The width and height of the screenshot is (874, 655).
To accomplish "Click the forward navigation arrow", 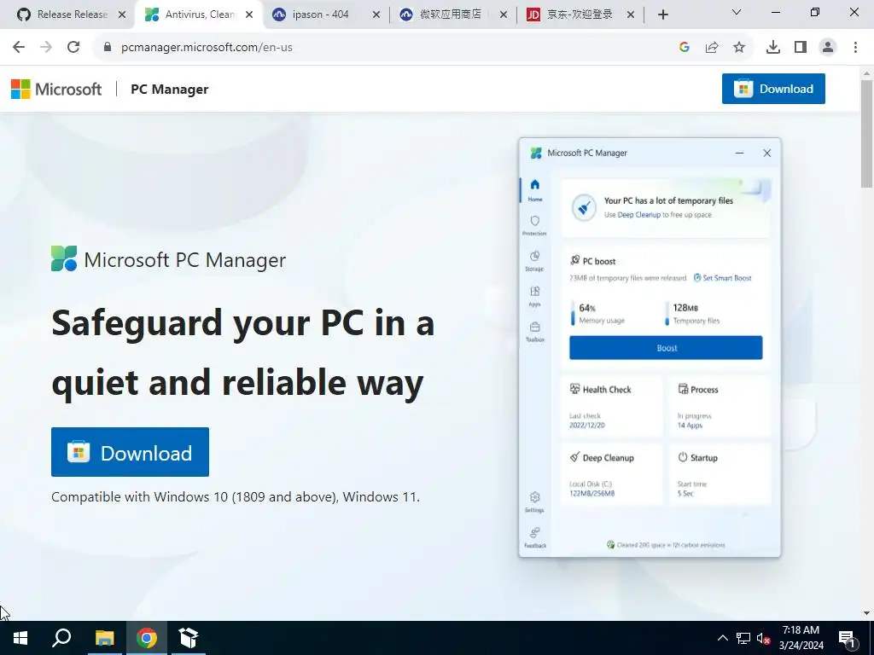I will point(46,48).
